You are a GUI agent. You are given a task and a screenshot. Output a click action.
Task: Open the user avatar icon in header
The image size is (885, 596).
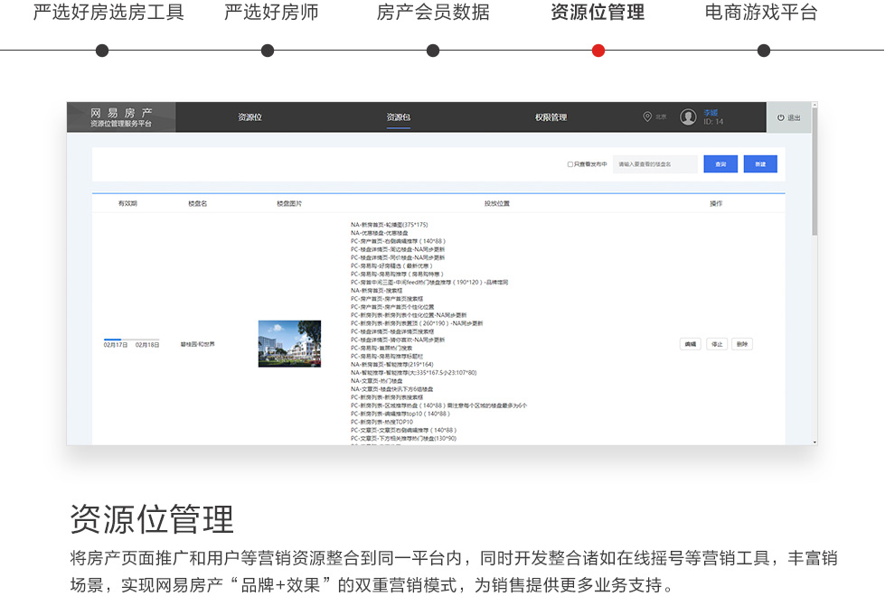click(687, 116)
